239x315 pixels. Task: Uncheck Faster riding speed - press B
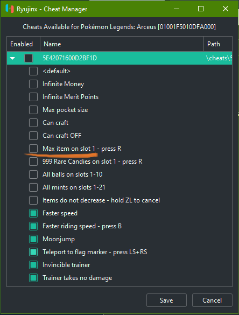click(33, 226)
